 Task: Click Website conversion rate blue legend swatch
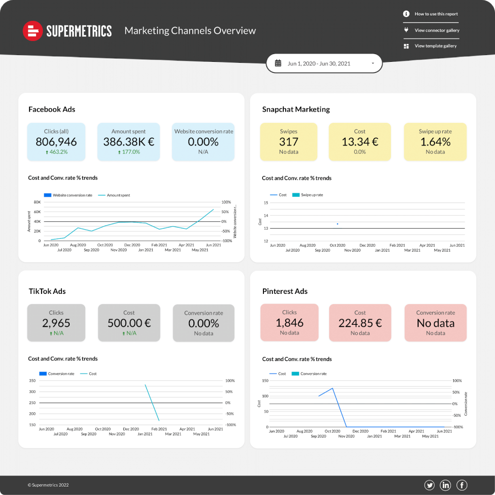(x=47, y=195)
